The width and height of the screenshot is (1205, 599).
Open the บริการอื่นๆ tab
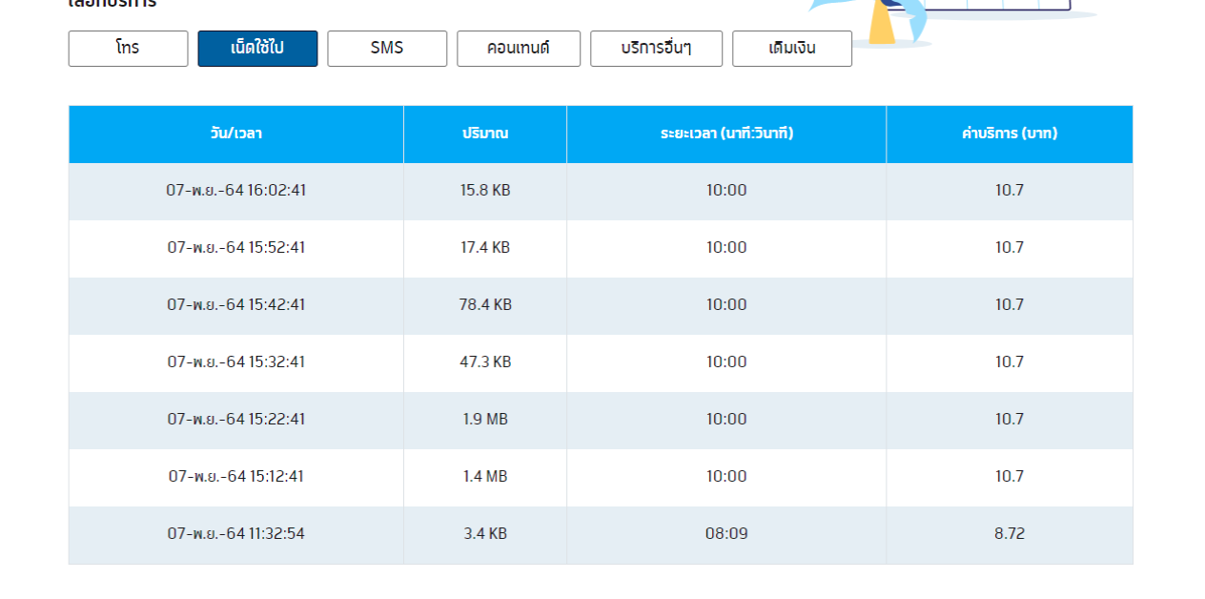point(656,49)
